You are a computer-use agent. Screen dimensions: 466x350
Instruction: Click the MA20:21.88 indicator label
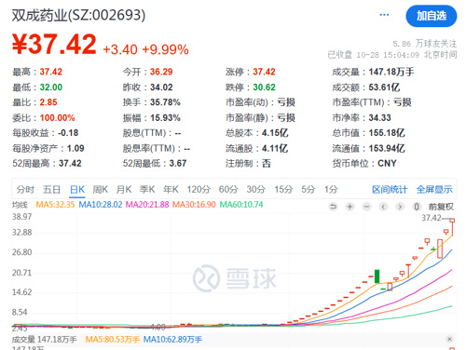pyautogui.click(x=147, y=205)
